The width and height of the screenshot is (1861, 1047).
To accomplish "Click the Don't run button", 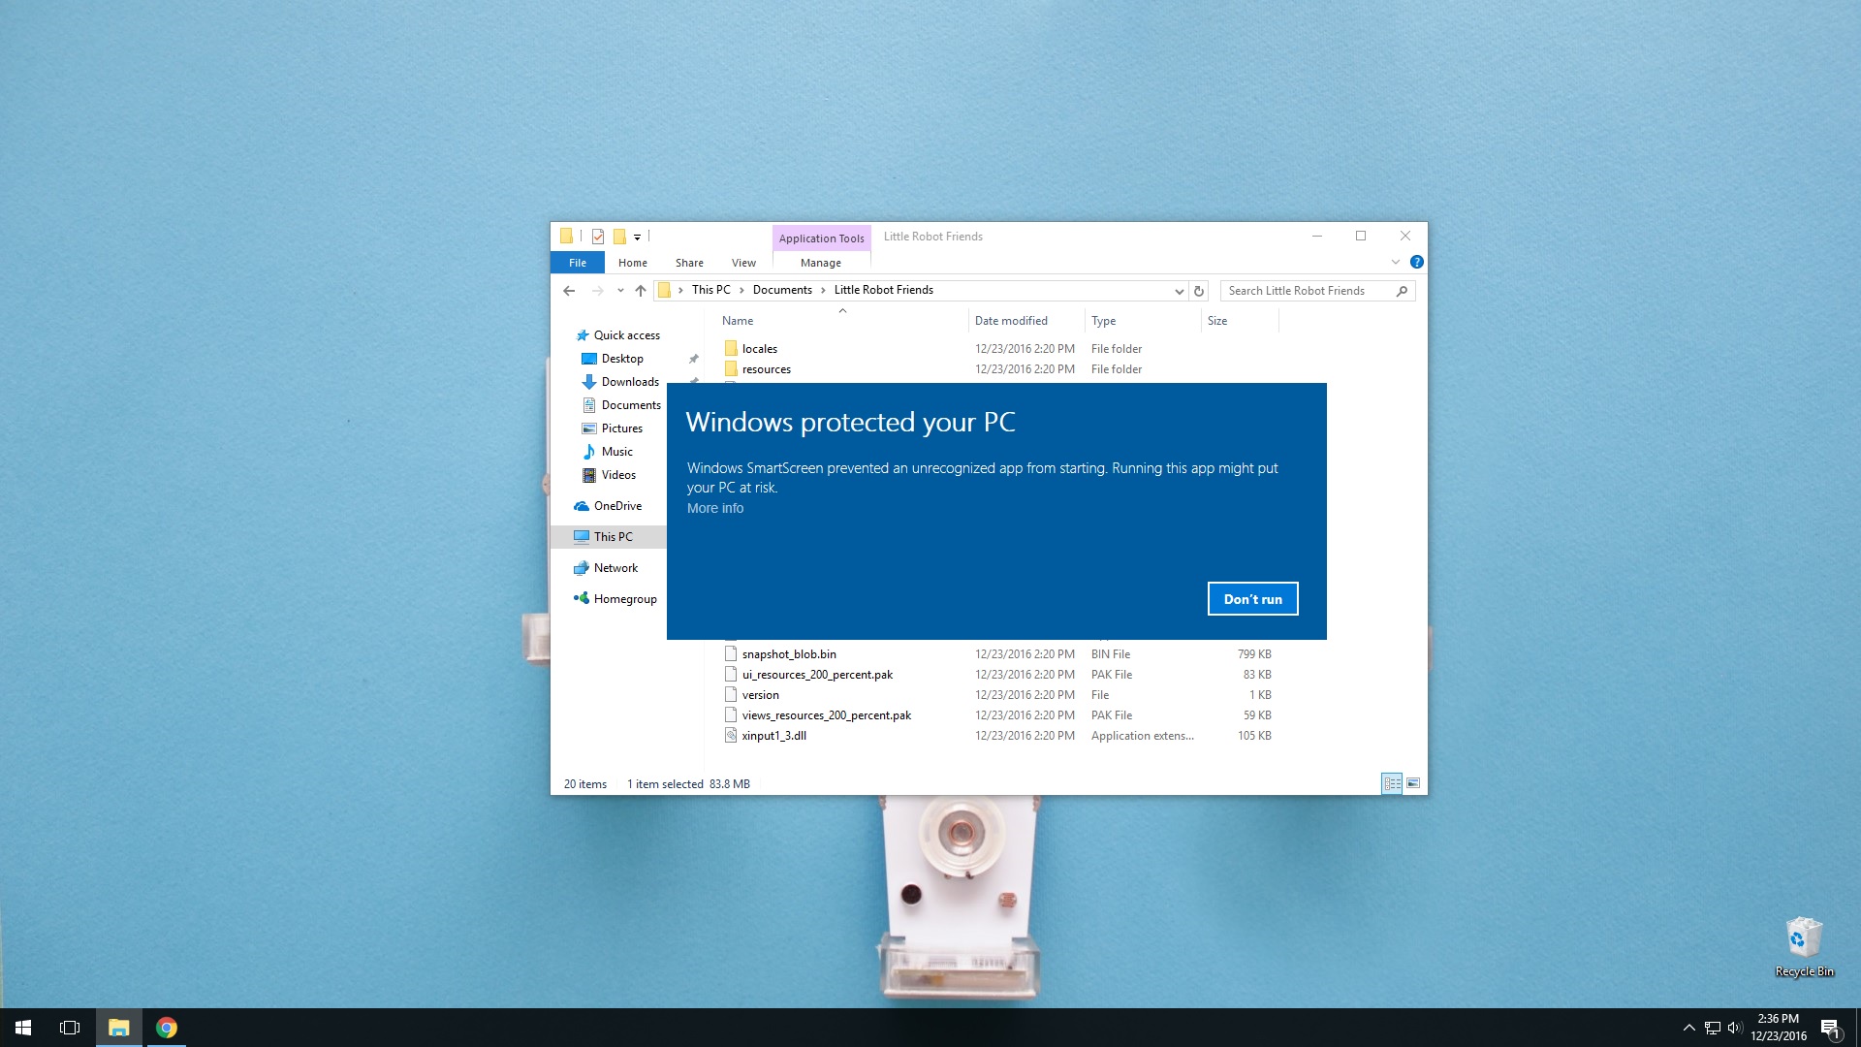I will pos(1252,599).
